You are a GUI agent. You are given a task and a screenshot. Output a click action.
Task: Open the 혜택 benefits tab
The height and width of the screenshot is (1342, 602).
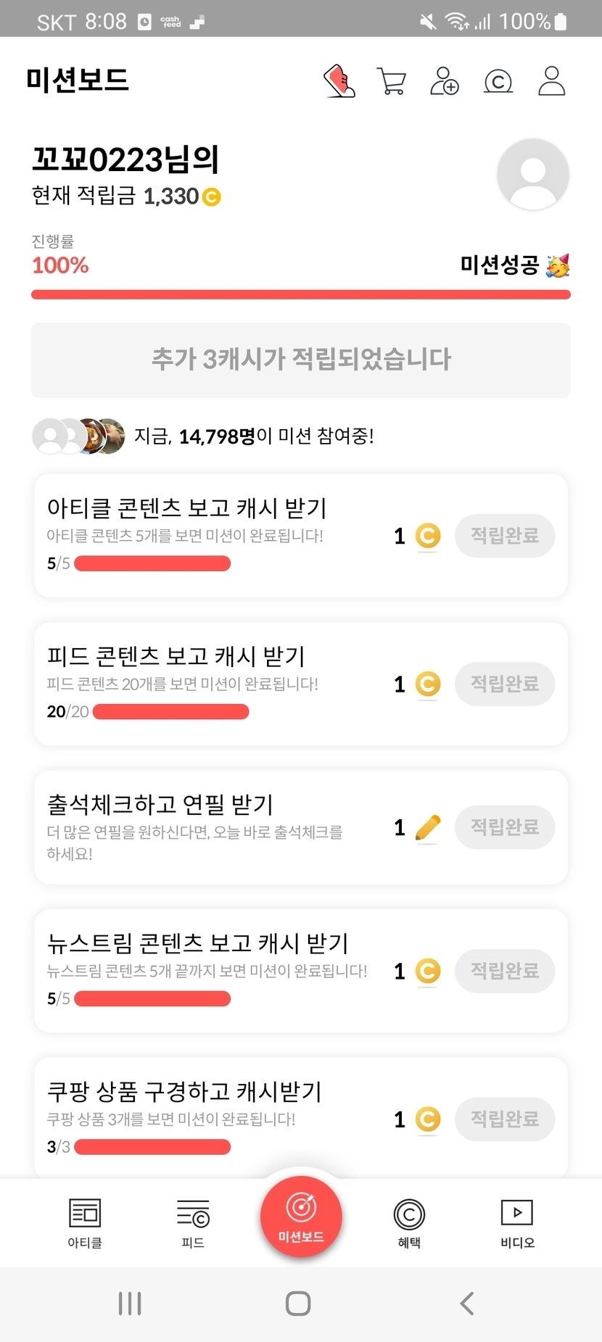click(409, 1223)
